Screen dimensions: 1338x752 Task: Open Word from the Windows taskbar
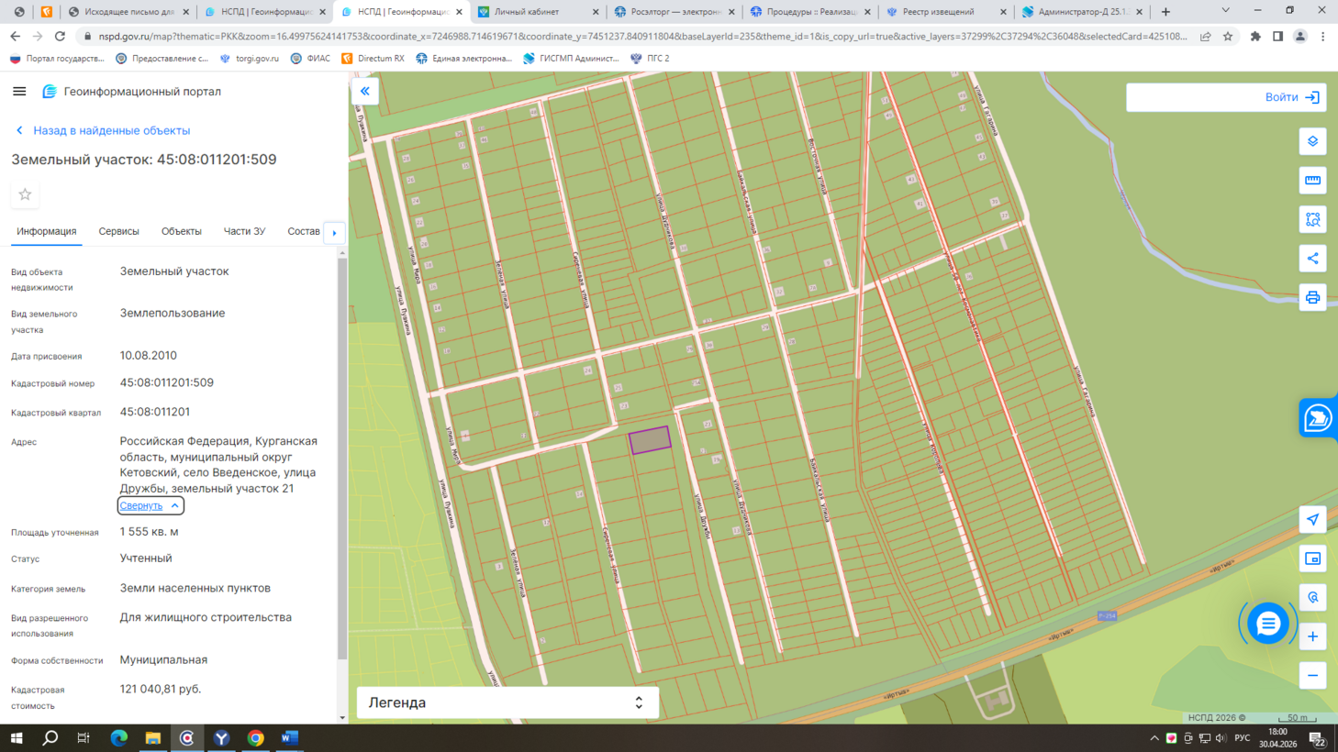(290, 738)
